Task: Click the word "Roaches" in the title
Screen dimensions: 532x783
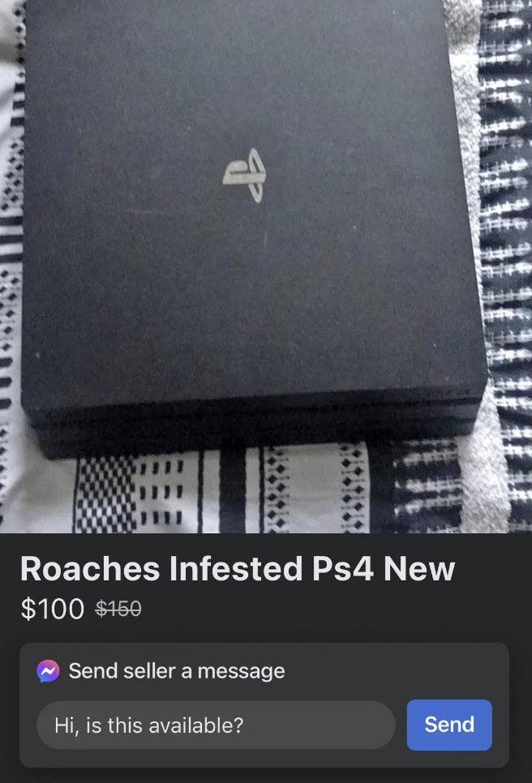Action: (x=90, y=569)
